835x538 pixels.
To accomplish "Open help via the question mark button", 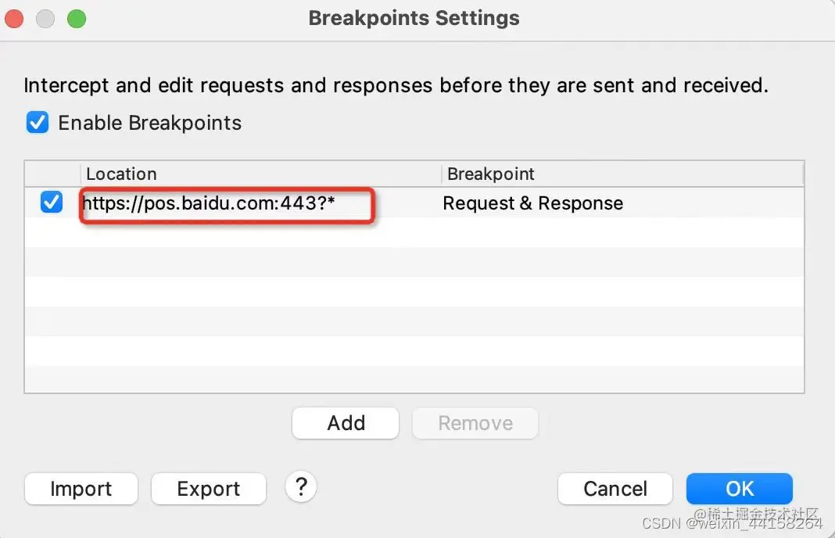I will pos(301,487).
